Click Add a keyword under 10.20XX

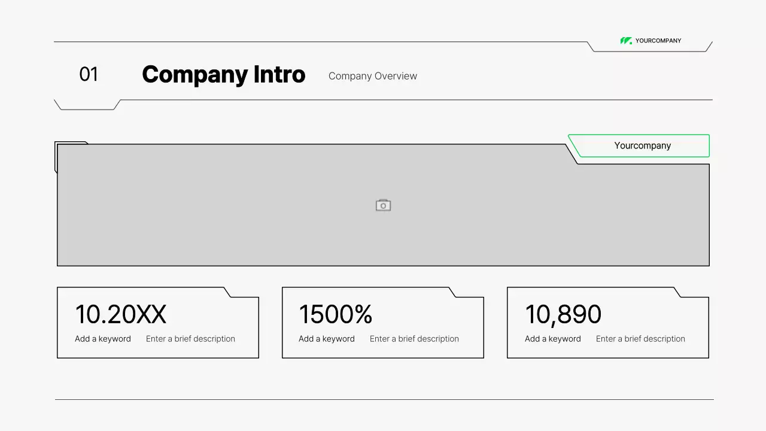[103, 339]
